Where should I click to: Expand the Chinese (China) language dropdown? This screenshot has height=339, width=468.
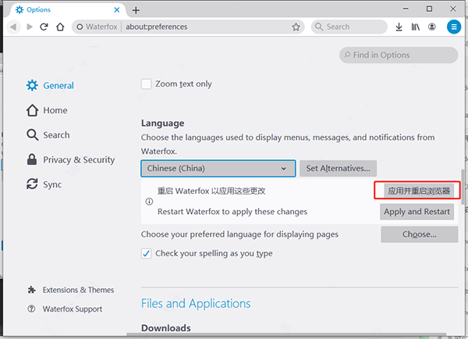point(218,168)
